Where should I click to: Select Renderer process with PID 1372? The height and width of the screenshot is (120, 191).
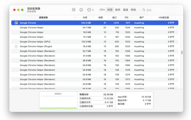[x=95, y=79]
